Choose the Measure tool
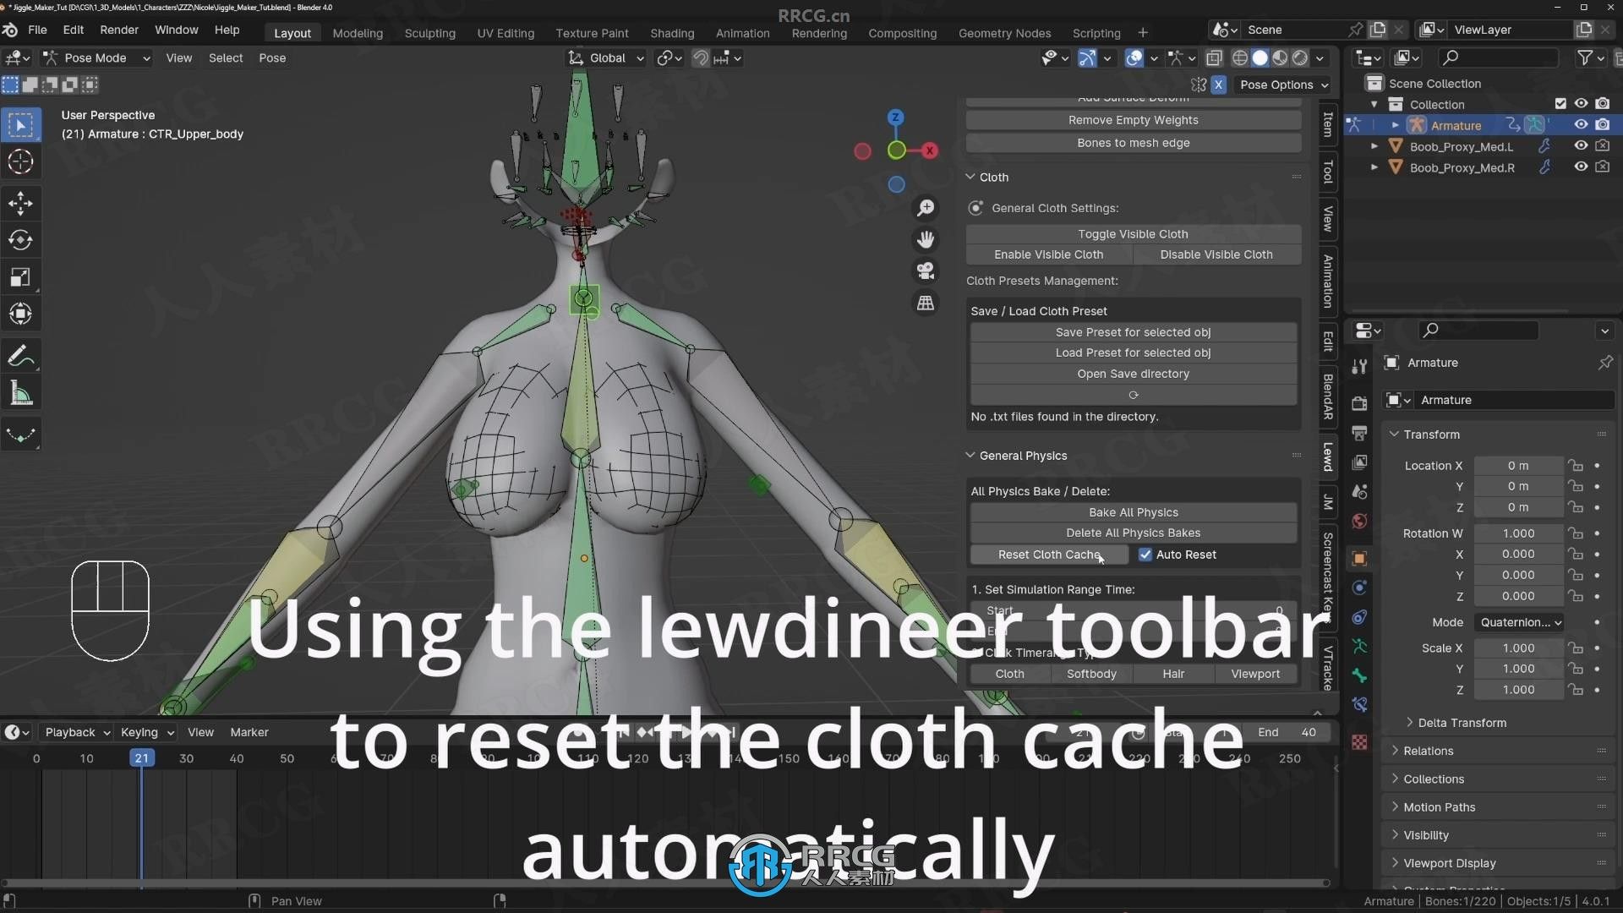Viewport: 1623px width, 913px height. [x=20, y=394]
